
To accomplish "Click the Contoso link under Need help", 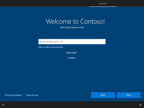I will click(71, 58).
